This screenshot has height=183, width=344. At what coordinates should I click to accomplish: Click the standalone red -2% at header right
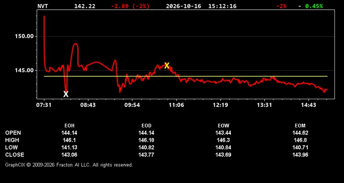[281, 6]
